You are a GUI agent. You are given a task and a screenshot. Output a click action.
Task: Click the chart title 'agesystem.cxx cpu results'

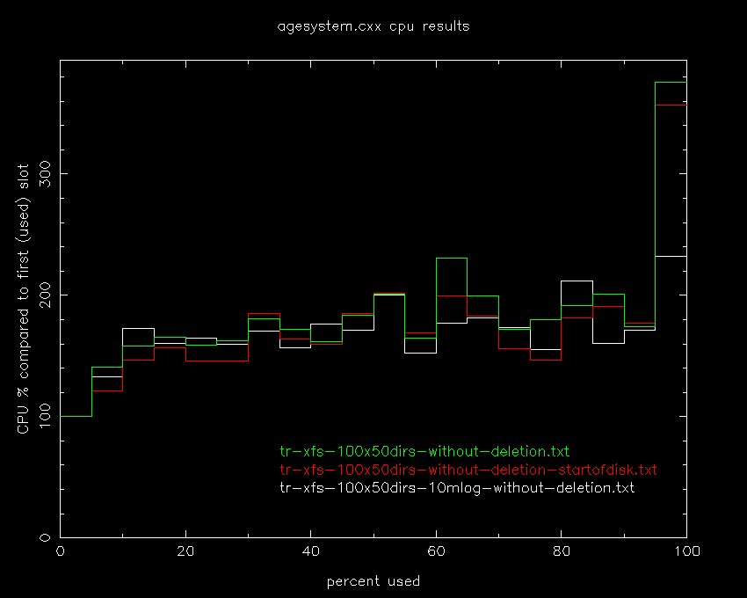[373, 26]
